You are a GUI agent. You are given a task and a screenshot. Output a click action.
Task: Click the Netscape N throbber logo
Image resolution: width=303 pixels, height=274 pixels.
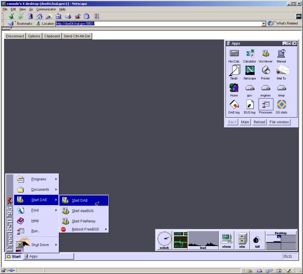click(x=299, y=16)
